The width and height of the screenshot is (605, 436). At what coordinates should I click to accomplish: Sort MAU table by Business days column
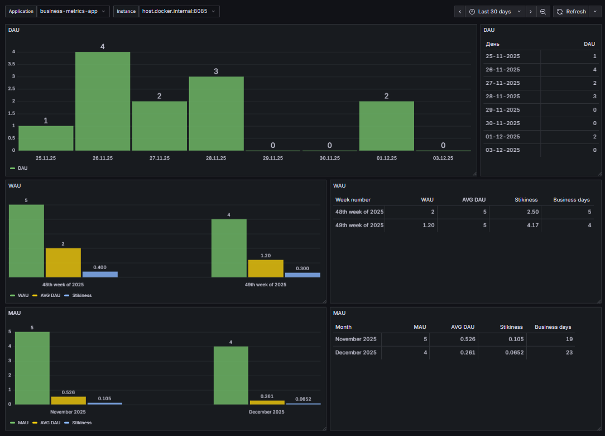tap(553, 327)
